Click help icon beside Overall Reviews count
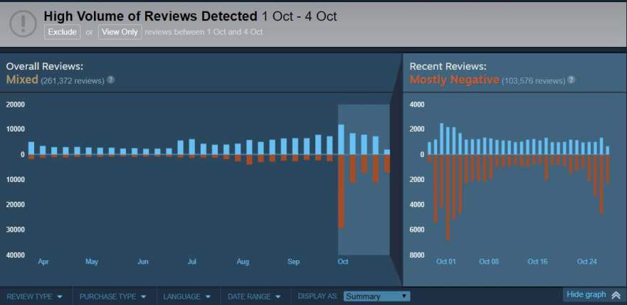 (x=110, y=80)
